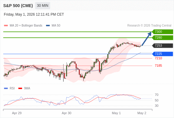Click the RSI 70 axis value
This screenshot has height=118, width=174.
coord(157,95)
